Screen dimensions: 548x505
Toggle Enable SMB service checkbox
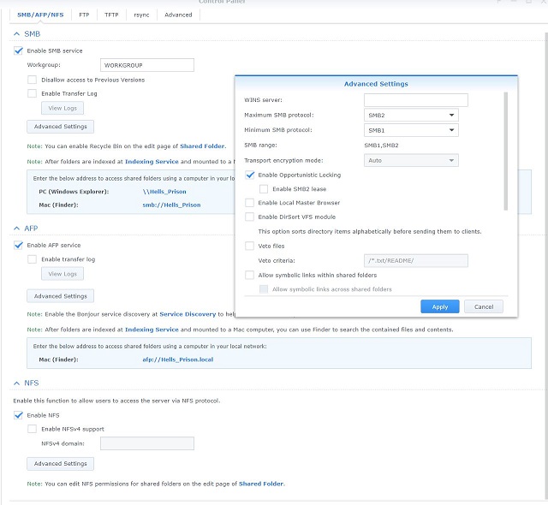click(x=19, y=50)
